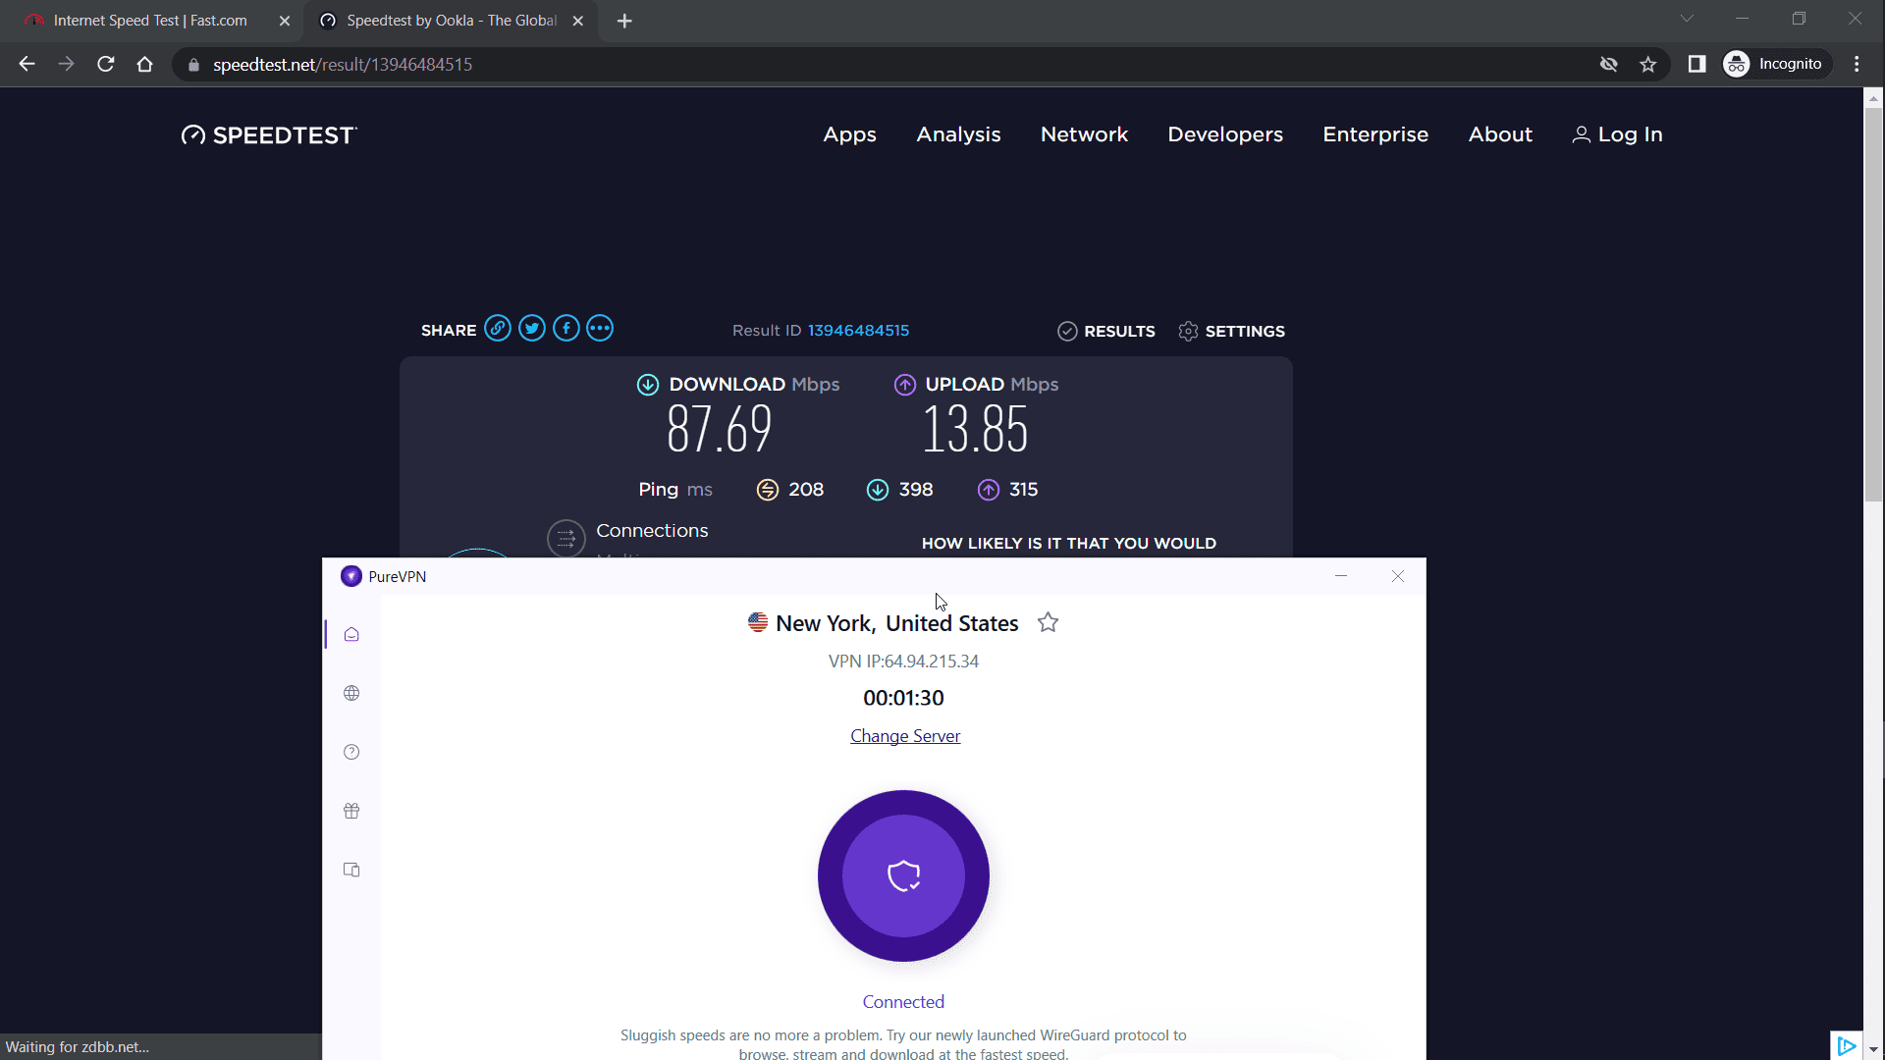1885x1060 pixels.
Task: Open Speedtest RESULTS history
Action: (1106, 332)
